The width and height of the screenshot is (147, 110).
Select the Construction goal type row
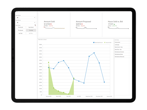(123, 42)
